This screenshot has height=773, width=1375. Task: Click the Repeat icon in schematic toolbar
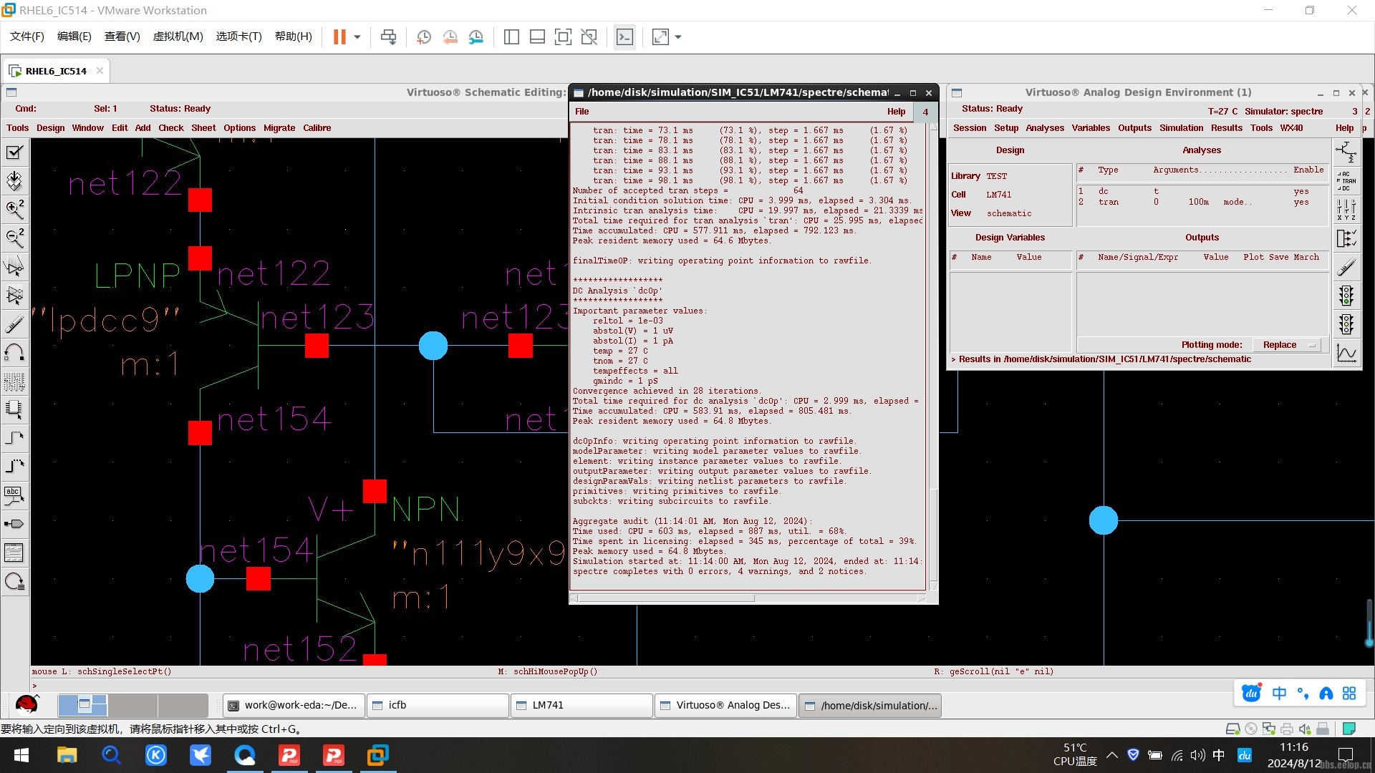[14, 582]
